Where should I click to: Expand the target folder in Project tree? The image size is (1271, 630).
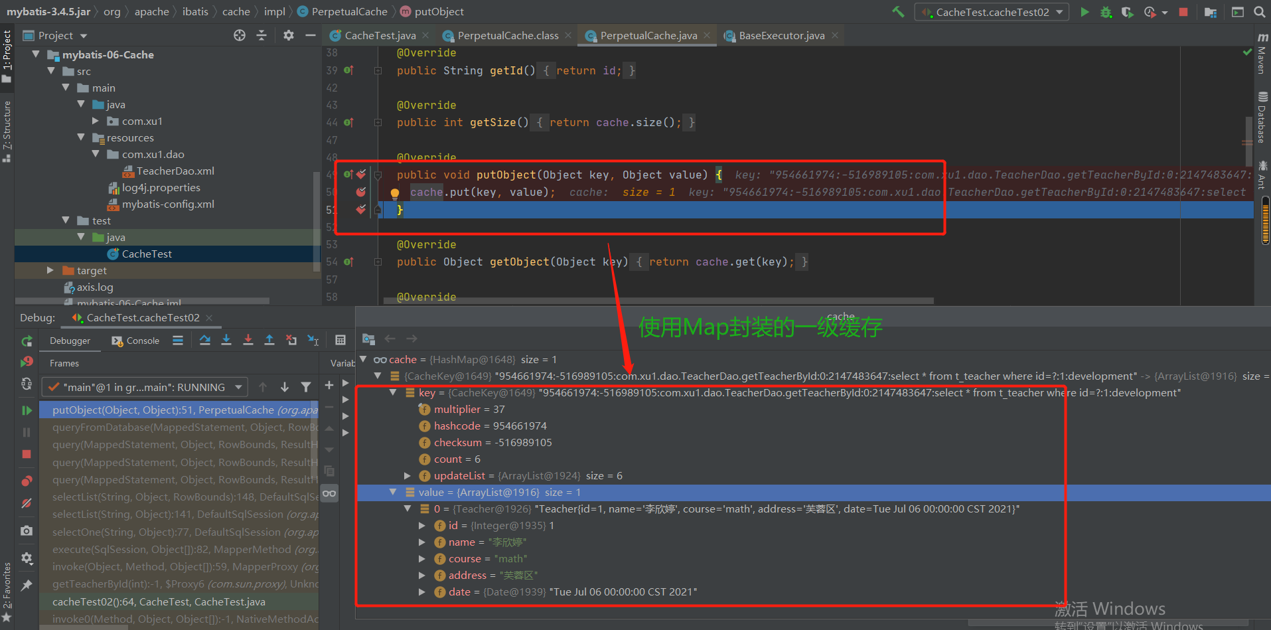(x=50, y=270)
